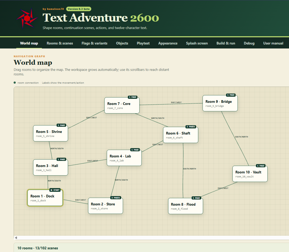Open the Debug tab
This screenshot has width=289, height=252.
click(x=249, y=43)
